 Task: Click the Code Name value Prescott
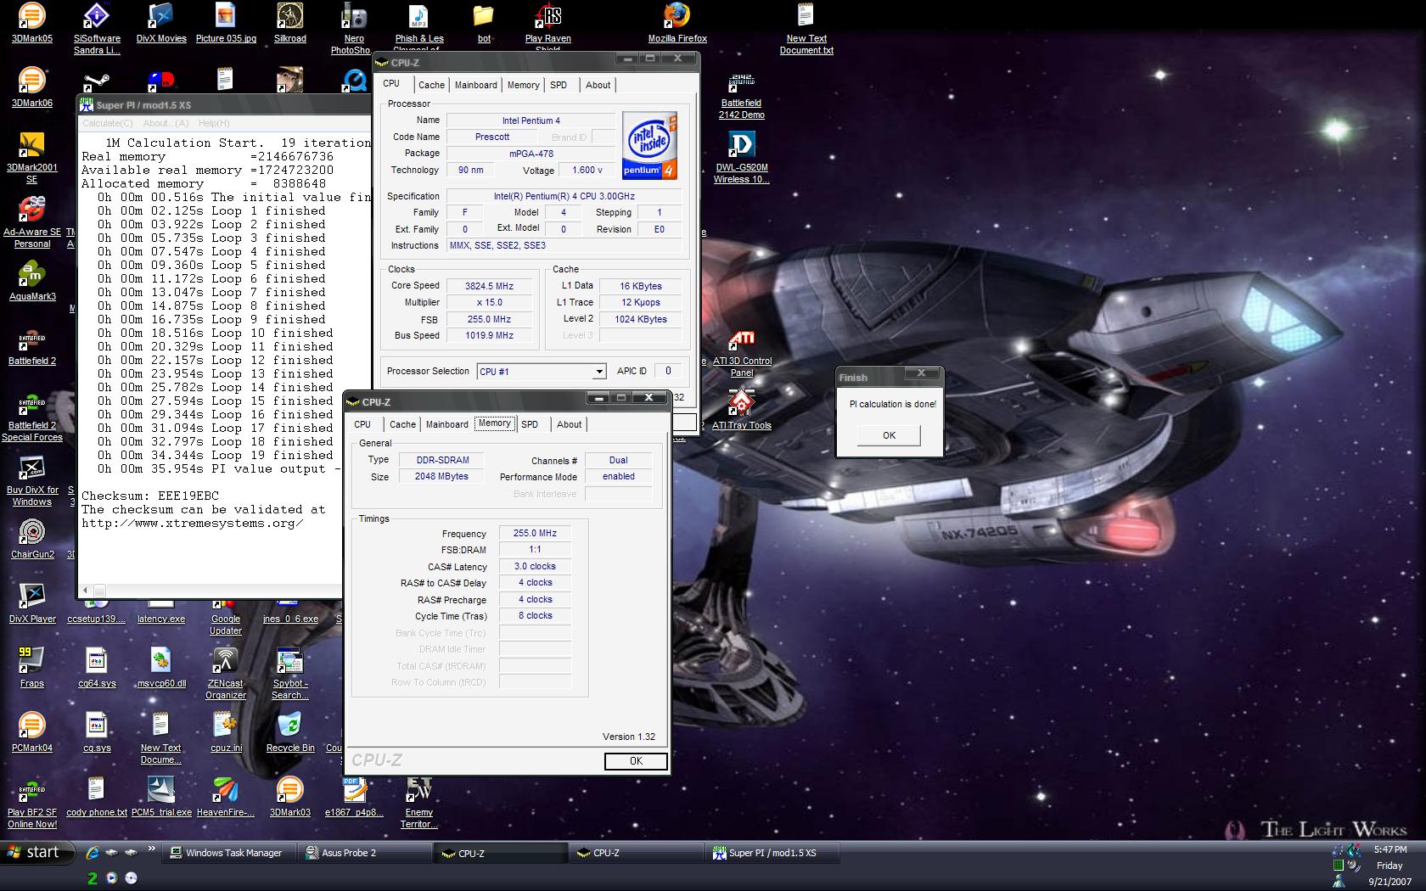click(x=492, y=137)
